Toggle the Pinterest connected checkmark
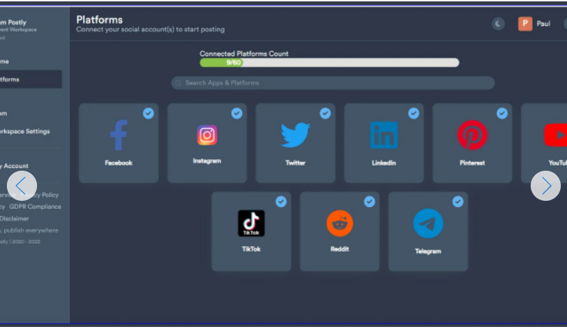Screen dimensions: 567x329 click(502, 114)
